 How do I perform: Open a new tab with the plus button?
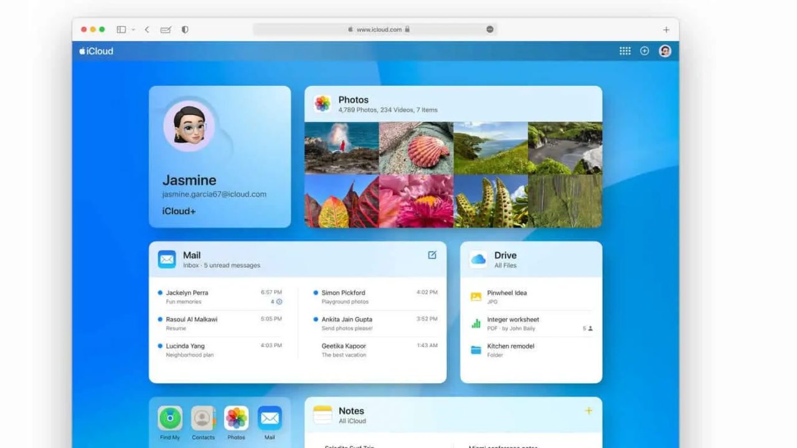tap(666, 29)
